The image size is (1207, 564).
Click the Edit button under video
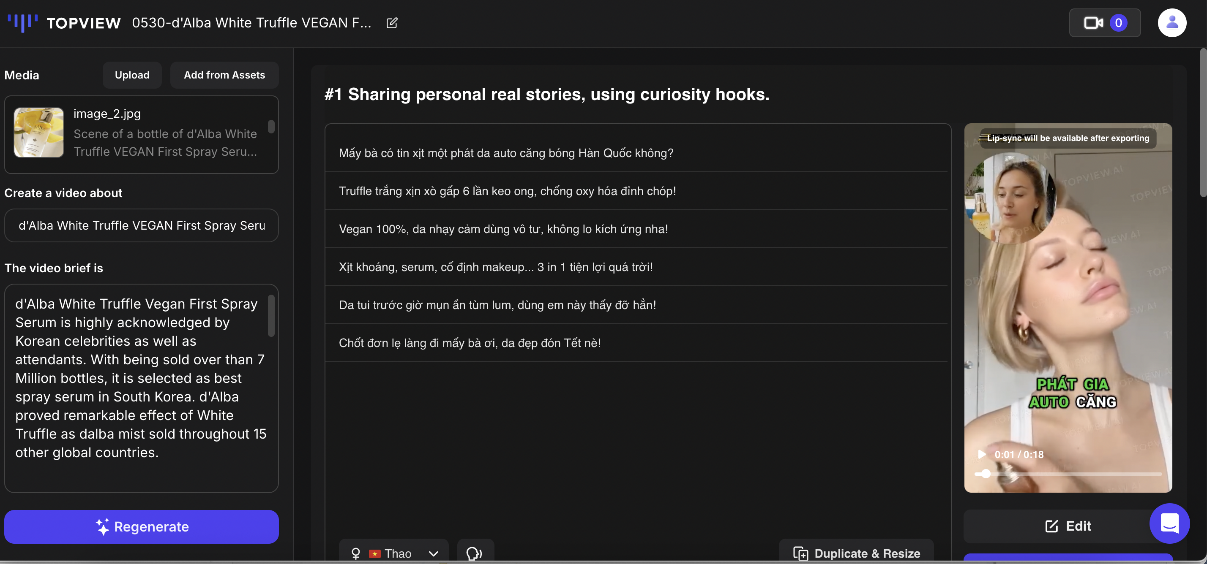[x=1068, y=526]
